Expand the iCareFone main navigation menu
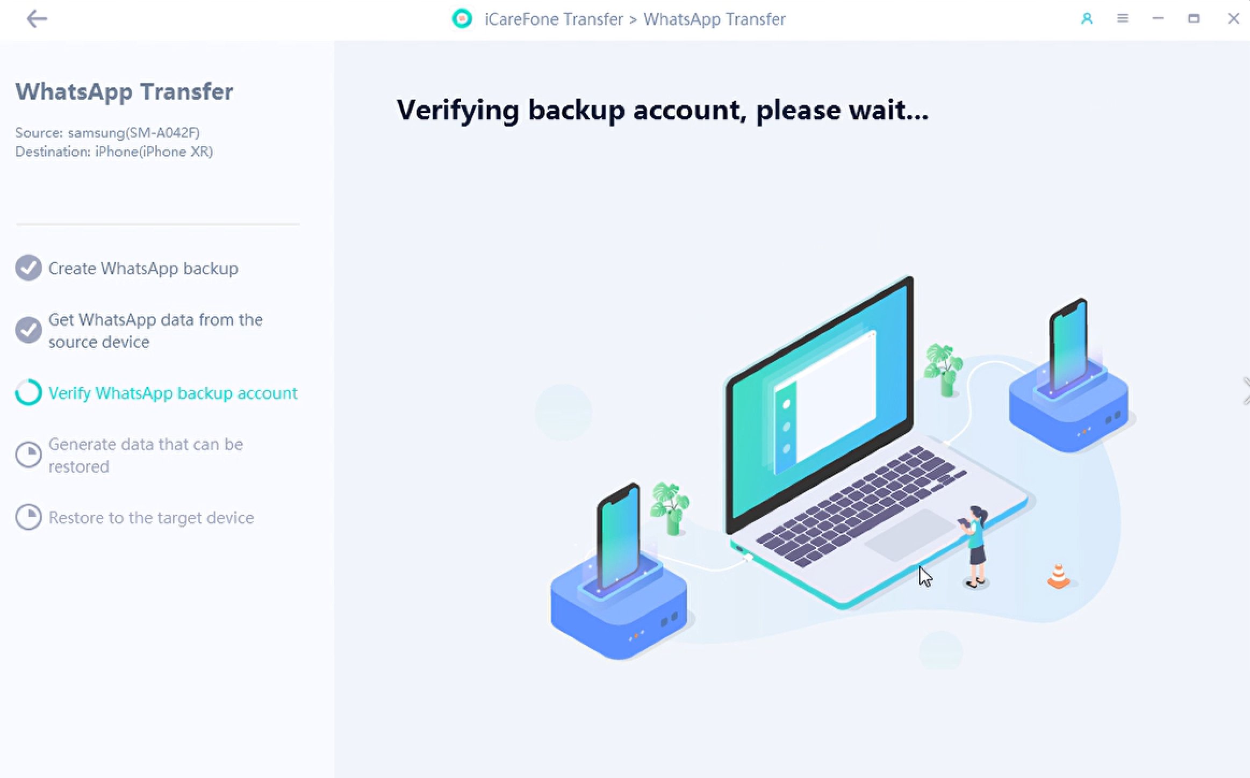Screen dimensions: 1250x778 [x=1123, y=18]
